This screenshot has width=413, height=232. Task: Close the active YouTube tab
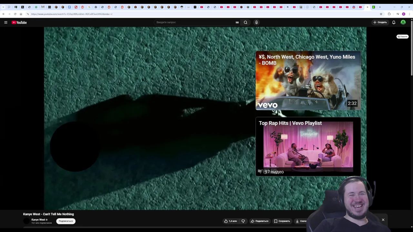point(367,7)
